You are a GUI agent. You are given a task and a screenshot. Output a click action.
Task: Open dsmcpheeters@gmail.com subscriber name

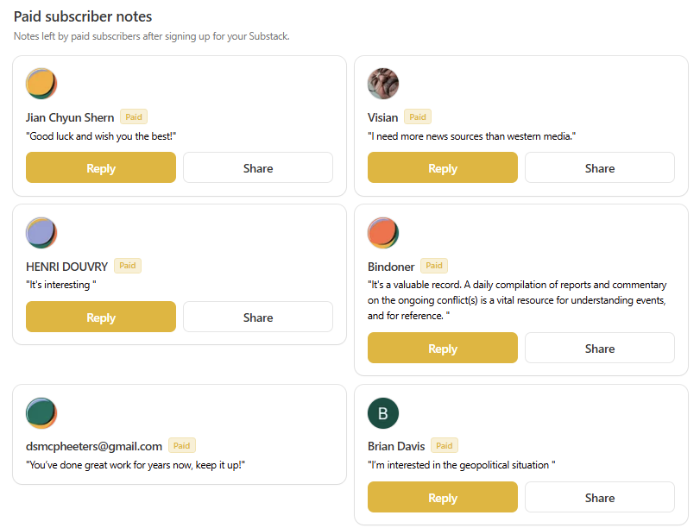point(94,446)
